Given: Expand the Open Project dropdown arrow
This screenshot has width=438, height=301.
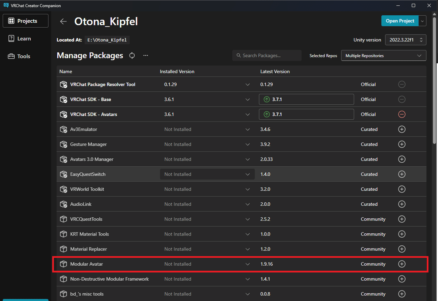Looking at the screenshot, I should (x=422, y=21).
